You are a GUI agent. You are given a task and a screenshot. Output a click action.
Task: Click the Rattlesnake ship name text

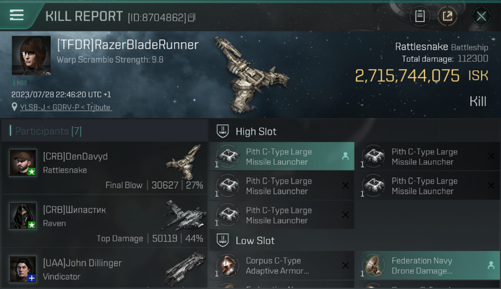point(421,47)
